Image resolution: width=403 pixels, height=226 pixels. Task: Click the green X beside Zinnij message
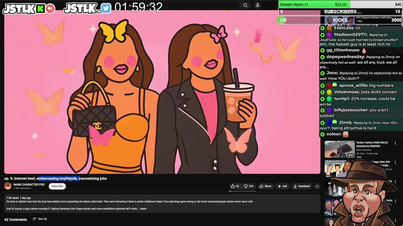point(322,123)
